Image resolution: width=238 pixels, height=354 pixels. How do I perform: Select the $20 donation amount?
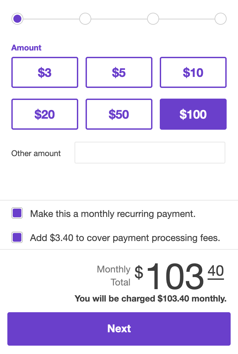(x=44, y=114)
